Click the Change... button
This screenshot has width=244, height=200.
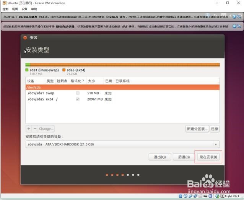[46, 129]
